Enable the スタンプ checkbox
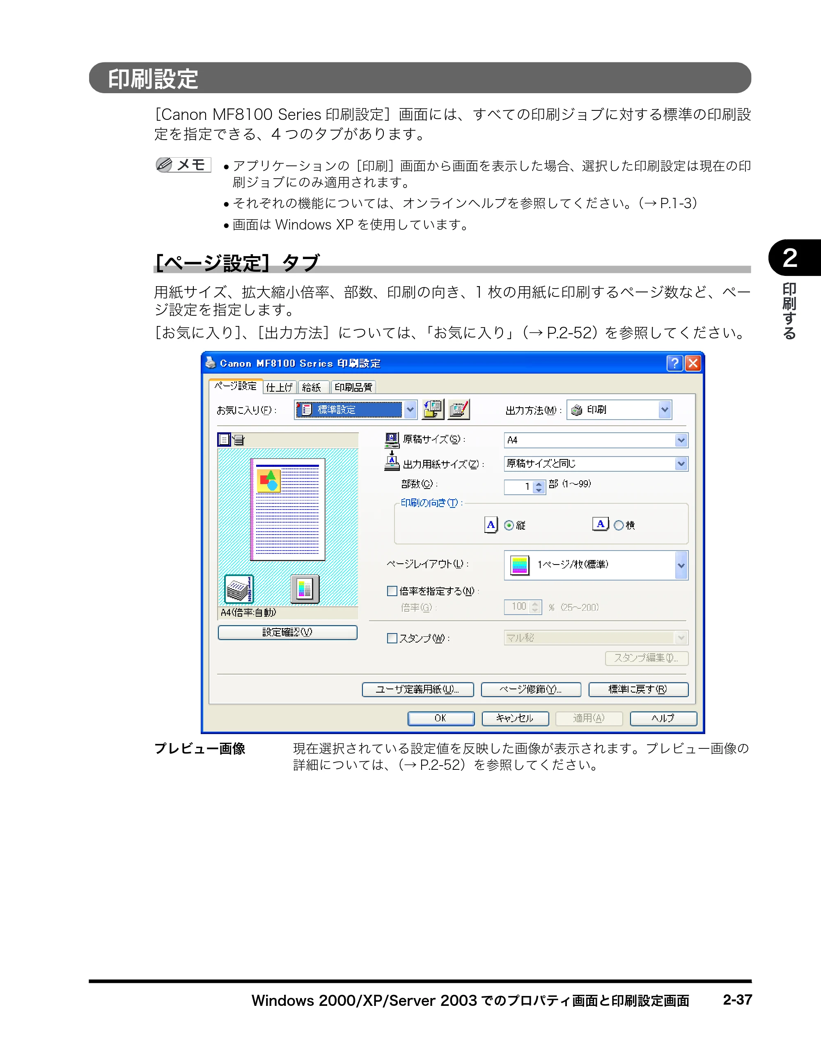This screenshot has height=1058, width=821. point(392,638)
